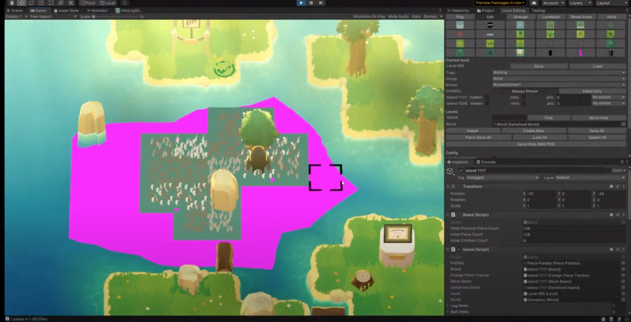Image resolution: width=631 pixels, height=322 pixels.
Task: Toggle Maximize On Play
Action: pos(369,16)
